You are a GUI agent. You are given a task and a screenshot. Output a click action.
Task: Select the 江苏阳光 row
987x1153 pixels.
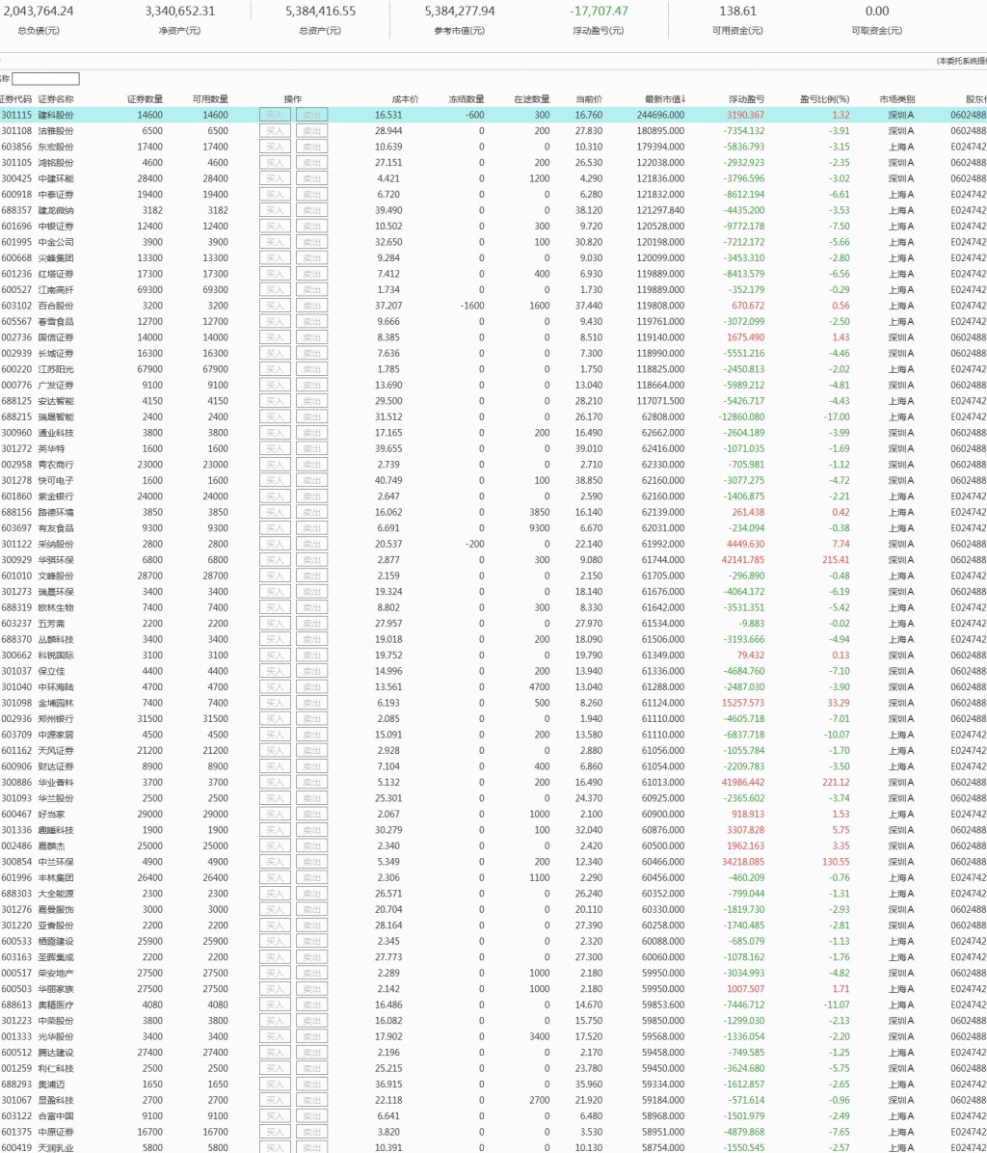pos(493,369)
